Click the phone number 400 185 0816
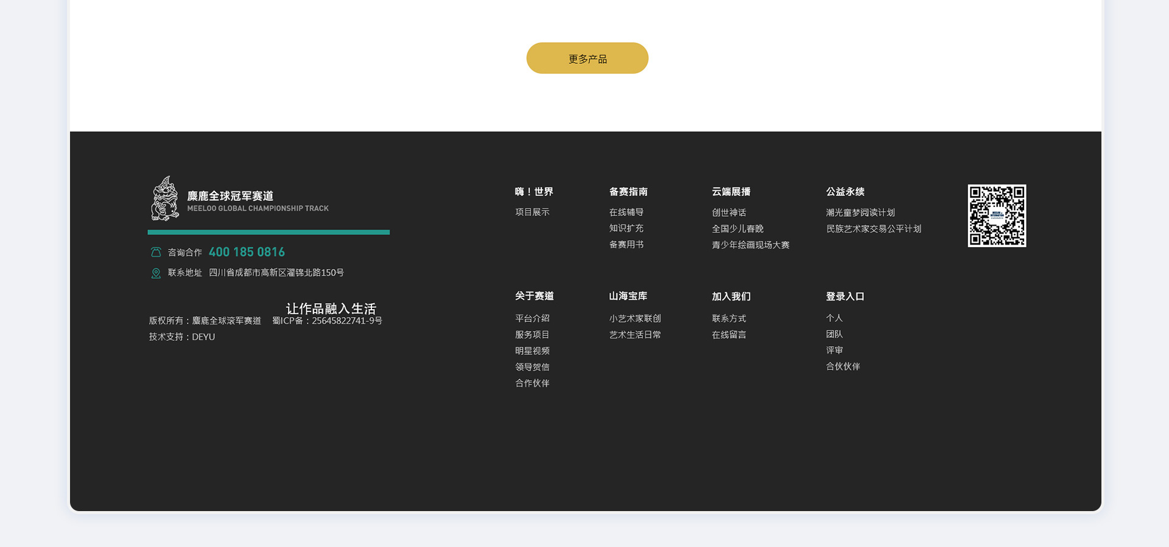1169x547 pixels. tap(247, 252)
